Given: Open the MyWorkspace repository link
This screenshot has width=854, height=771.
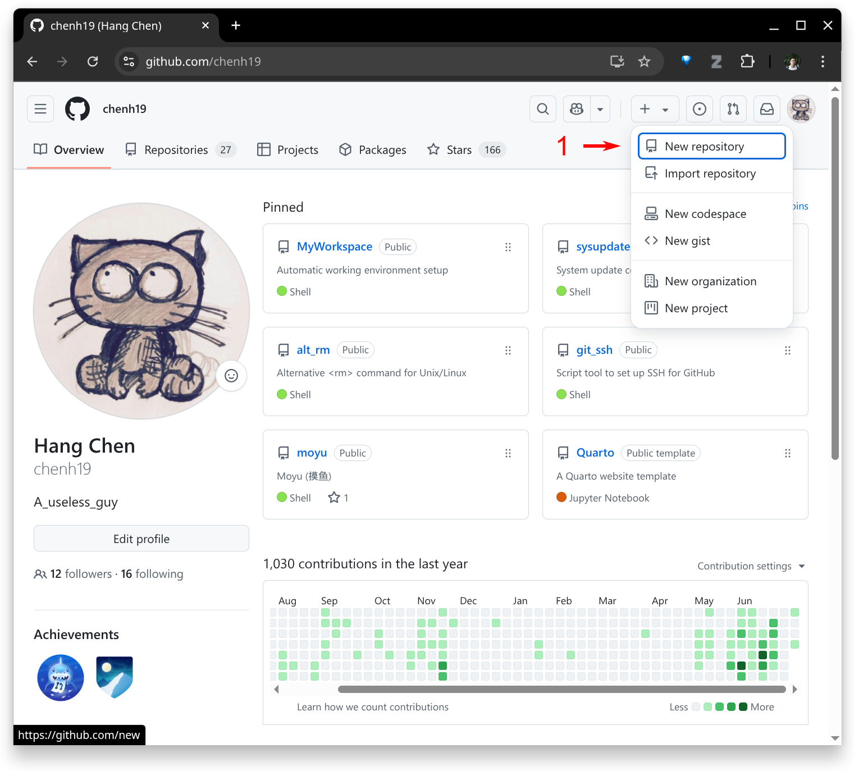Looking at the screenshot, I should pyautogui.click(x=334, y=247).
